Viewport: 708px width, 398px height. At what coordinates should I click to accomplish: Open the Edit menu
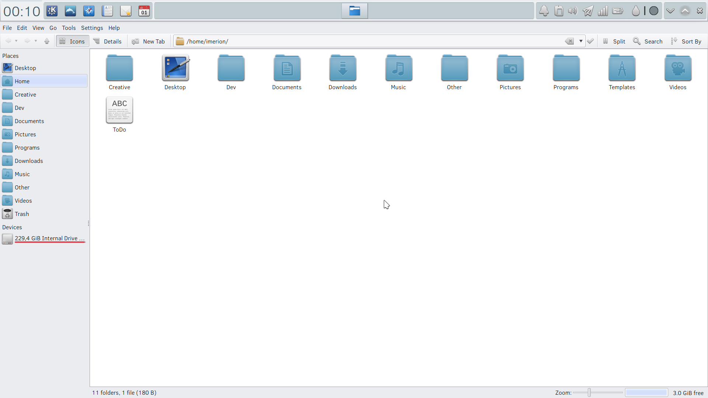coord(22,28)
